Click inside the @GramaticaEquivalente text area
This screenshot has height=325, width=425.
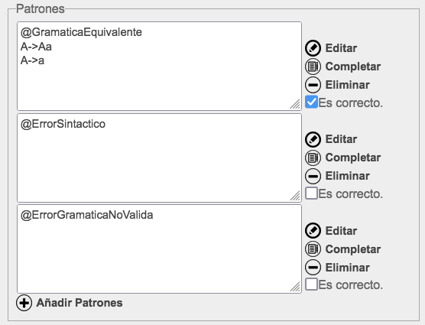159,66
